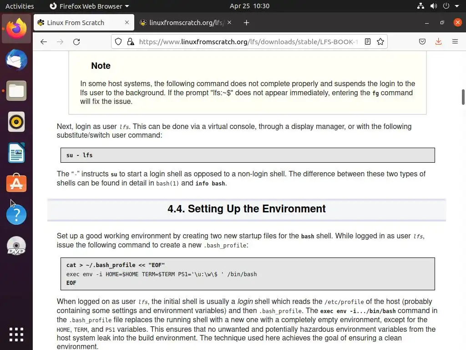
Task: Close the Linux From Scratch tab
Action: pos(127,22)
